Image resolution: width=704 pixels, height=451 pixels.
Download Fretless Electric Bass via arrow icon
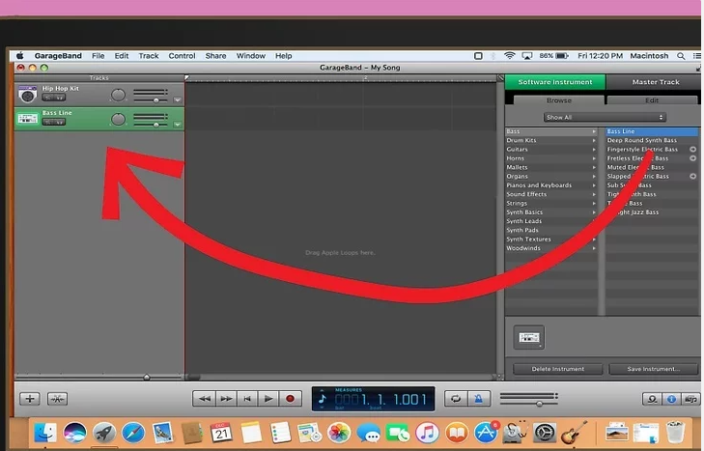coord(692,158)
